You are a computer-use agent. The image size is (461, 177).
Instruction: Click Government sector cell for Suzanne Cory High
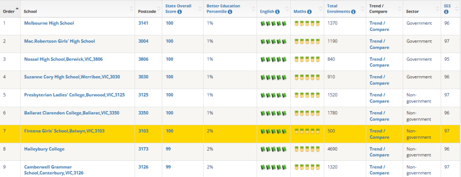419,77
